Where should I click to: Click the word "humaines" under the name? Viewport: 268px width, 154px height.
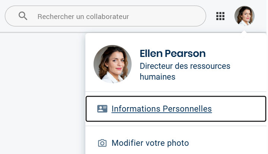[157, 77]
